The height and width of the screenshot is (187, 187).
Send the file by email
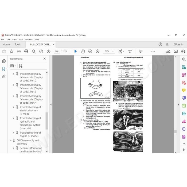(x=176, y=51)
